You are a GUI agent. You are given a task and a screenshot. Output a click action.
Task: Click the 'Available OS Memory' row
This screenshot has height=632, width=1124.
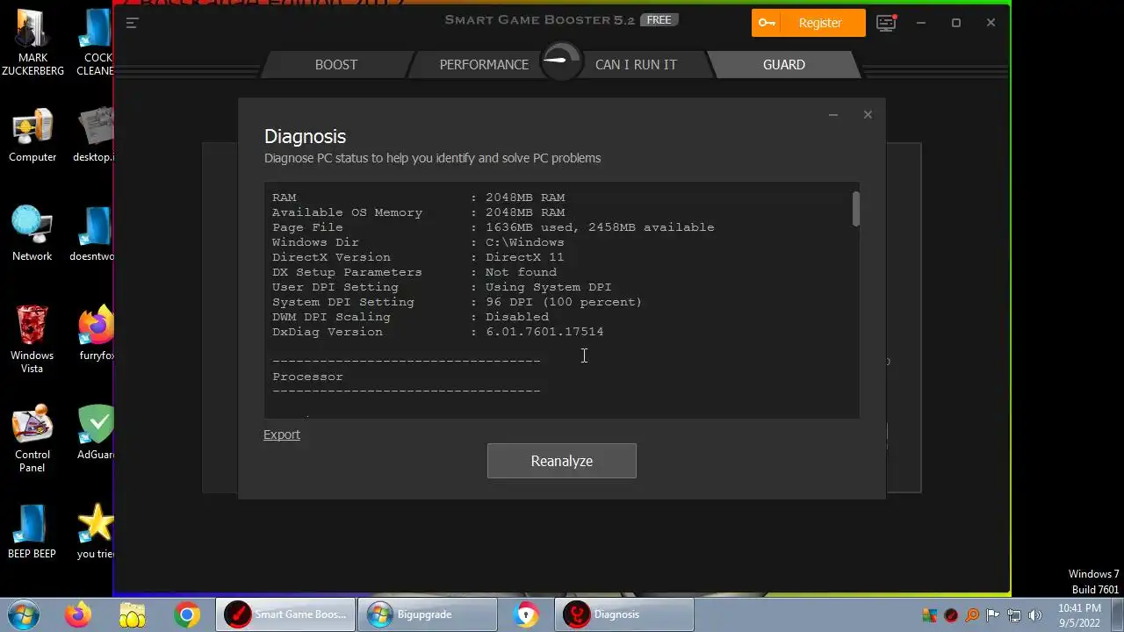point(418,212)
